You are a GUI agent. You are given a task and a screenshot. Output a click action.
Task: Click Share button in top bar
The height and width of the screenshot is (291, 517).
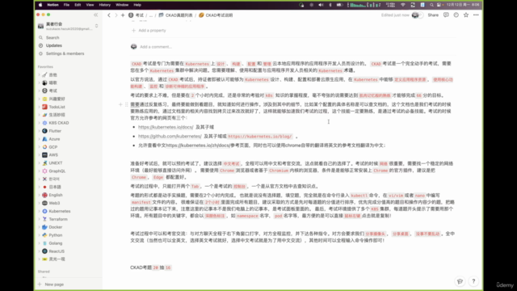point(433,15)
